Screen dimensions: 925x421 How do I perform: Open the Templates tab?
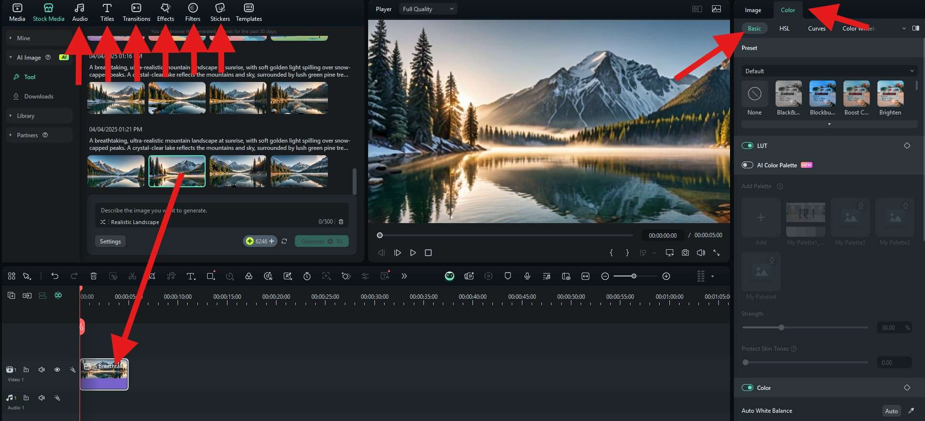point(249,13)
